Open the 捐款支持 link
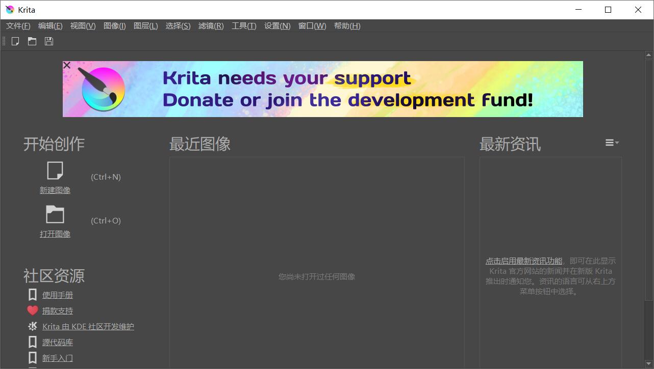The image size is (654, 369). 58,310
